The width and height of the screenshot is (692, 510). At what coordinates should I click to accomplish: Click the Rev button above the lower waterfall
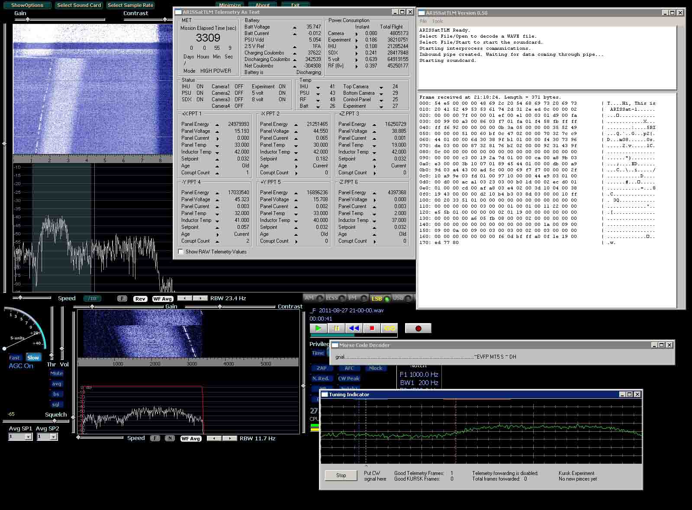pyautogui.click(x=140, y=299)
